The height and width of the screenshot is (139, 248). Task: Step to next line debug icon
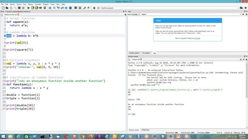54,8
